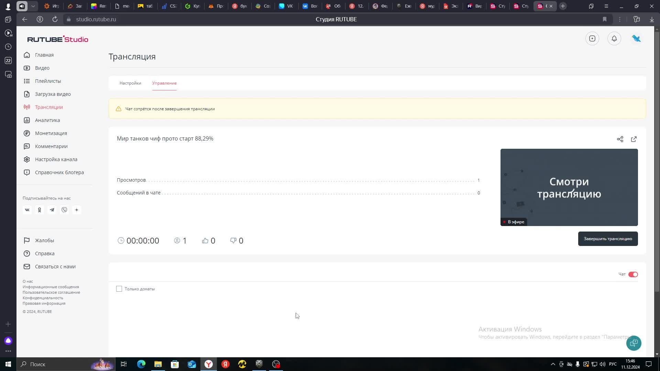Open Аналитика section
This screenshot has height=371, width=660.
tap(47, 120)
